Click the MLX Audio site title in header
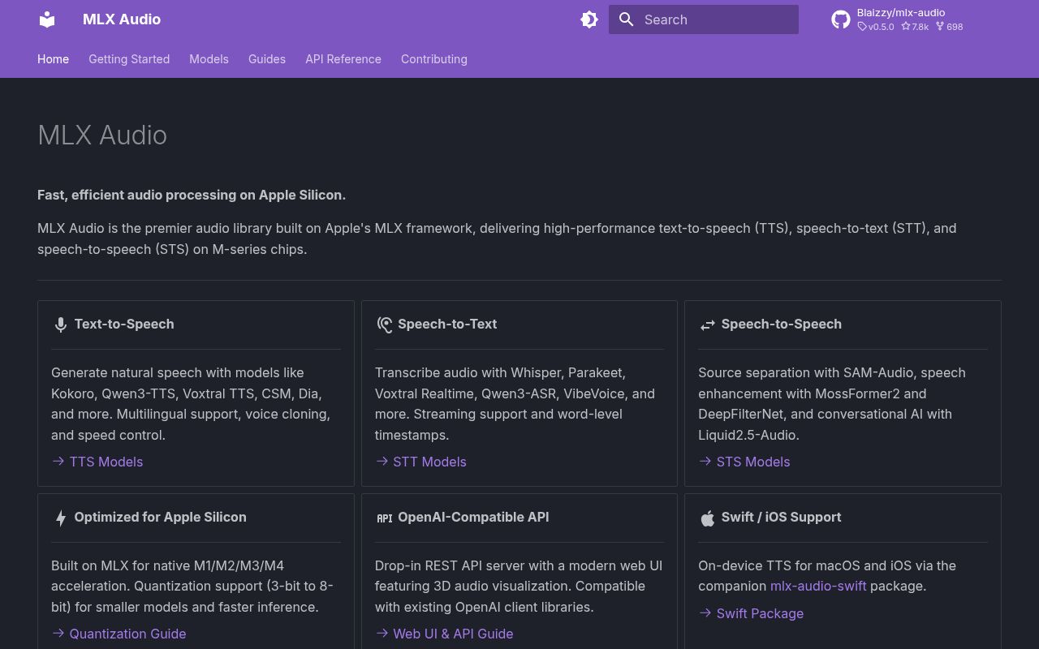 point(122,19)
